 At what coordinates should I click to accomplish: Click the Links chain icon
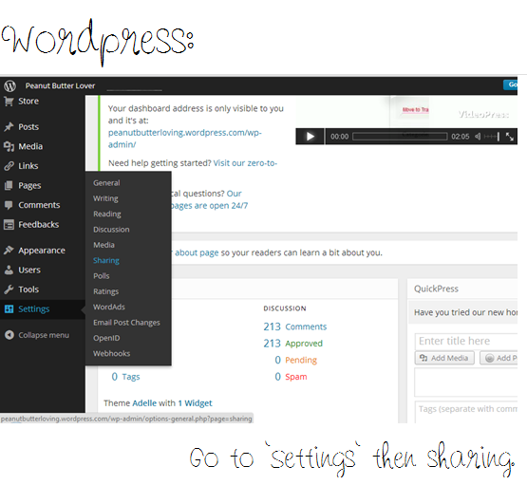click(x=9, y=166)
